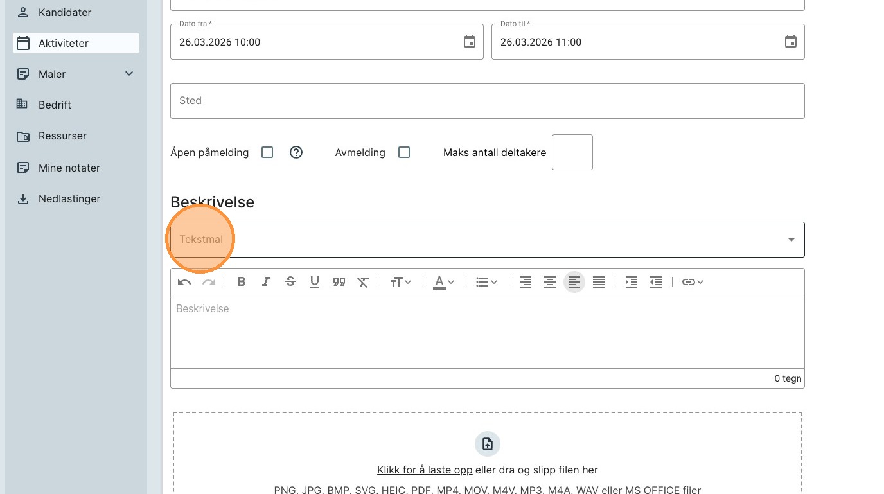Clear text formatting in the editor
Viewport: 884px width, 494px height.
tap(363, 282)
